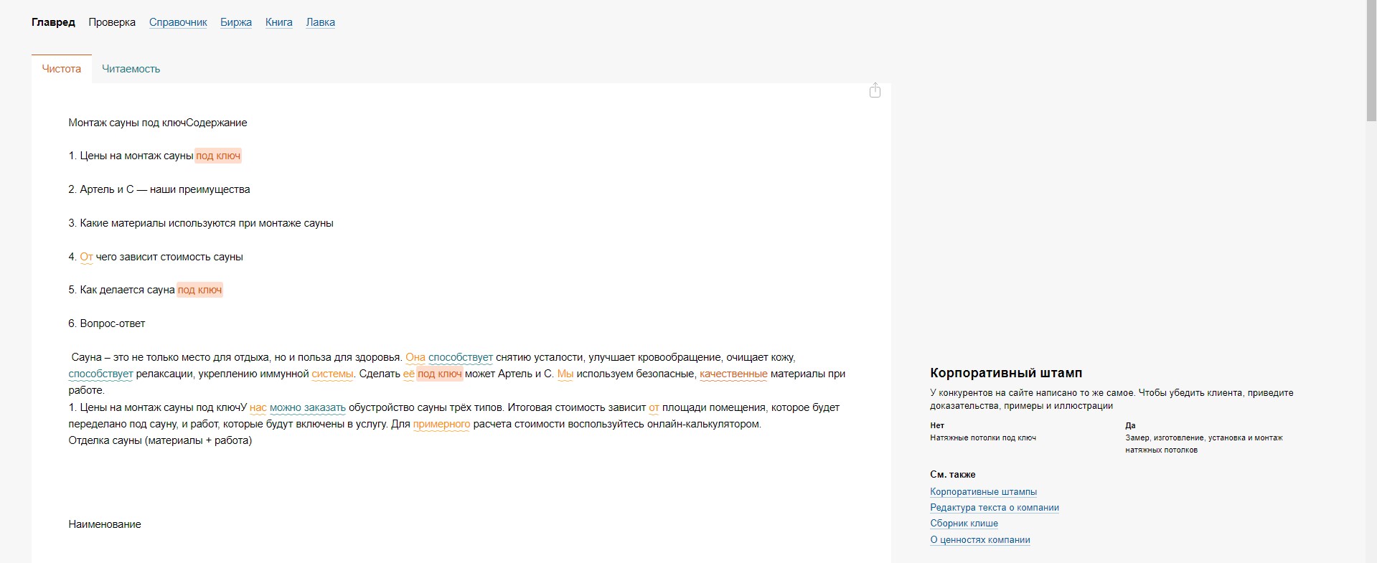
Task: Click highlighted 'под ключ' in line 1
Action: [218, 156]
